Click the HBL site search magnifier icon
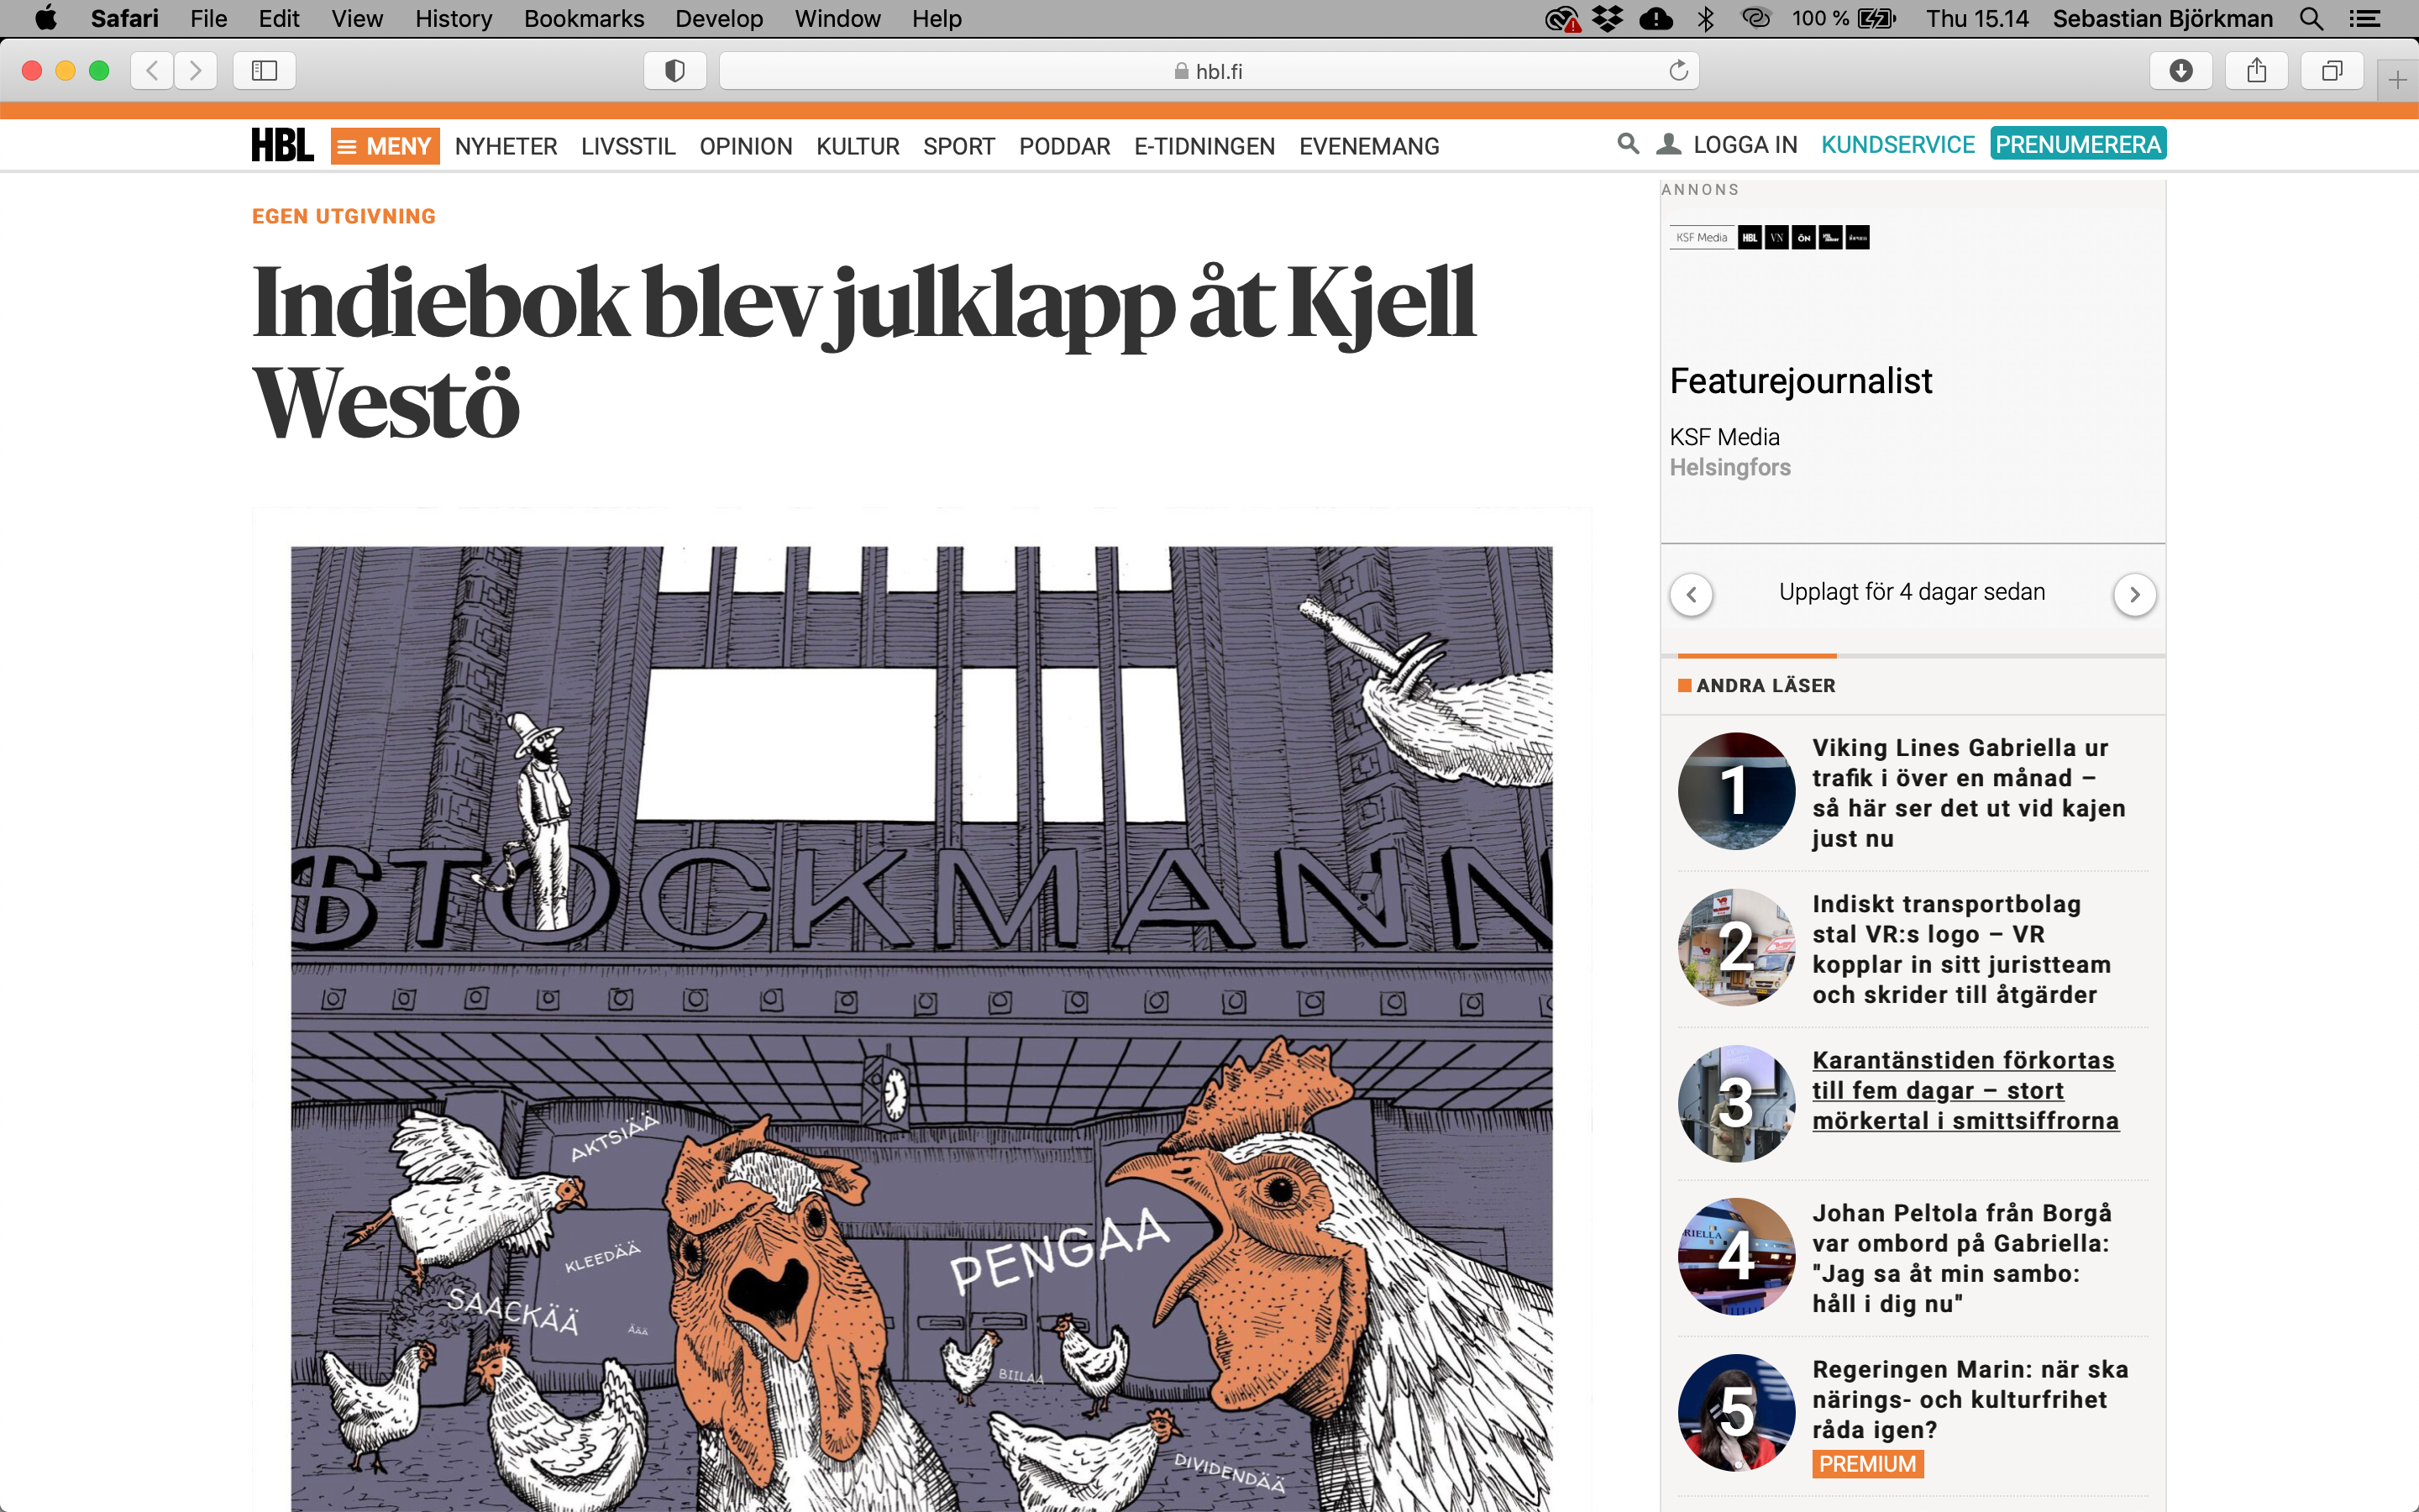This screenshot has height=1512, width=2419. (x=1627, y=145)
